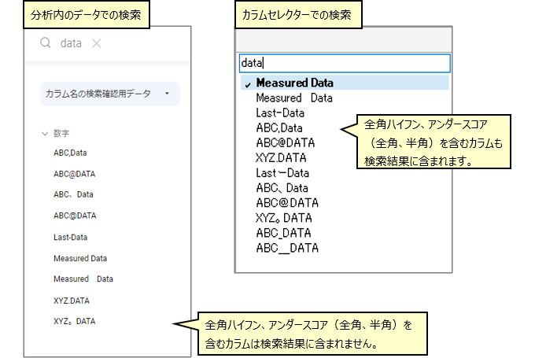
Task: Select ABC,Data in the column selector list
Action: [x=279, y=127]
